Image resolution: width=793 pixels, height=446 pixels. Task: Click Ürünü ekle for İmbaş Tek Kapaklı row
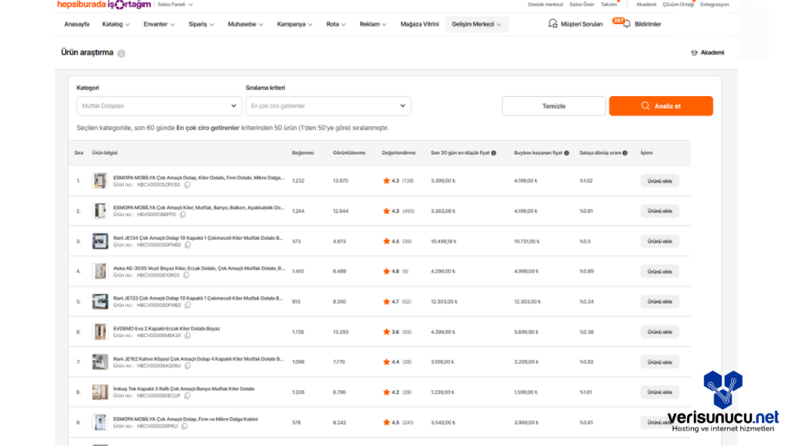[660, 392]
